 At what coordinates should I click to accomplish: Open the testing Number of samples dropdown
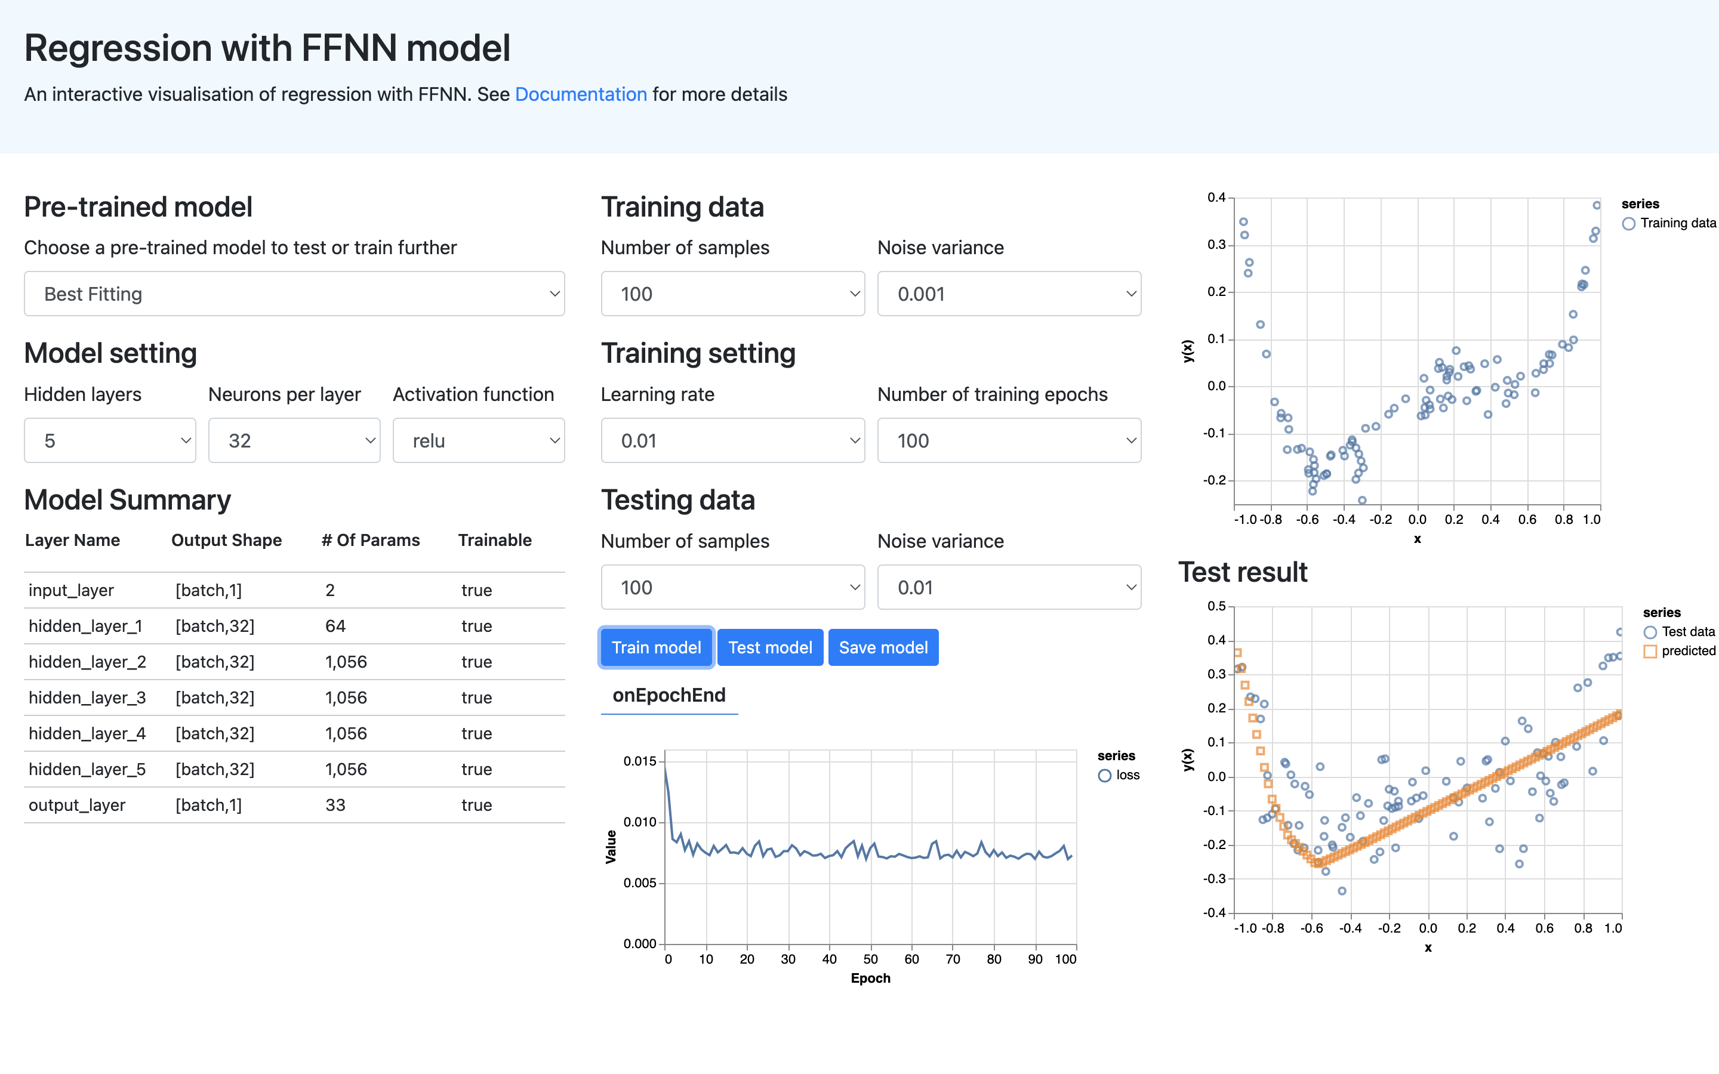pos(732,587)
